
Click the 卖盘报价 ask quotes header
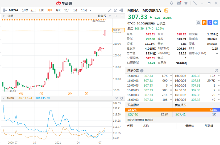point(180,105)
